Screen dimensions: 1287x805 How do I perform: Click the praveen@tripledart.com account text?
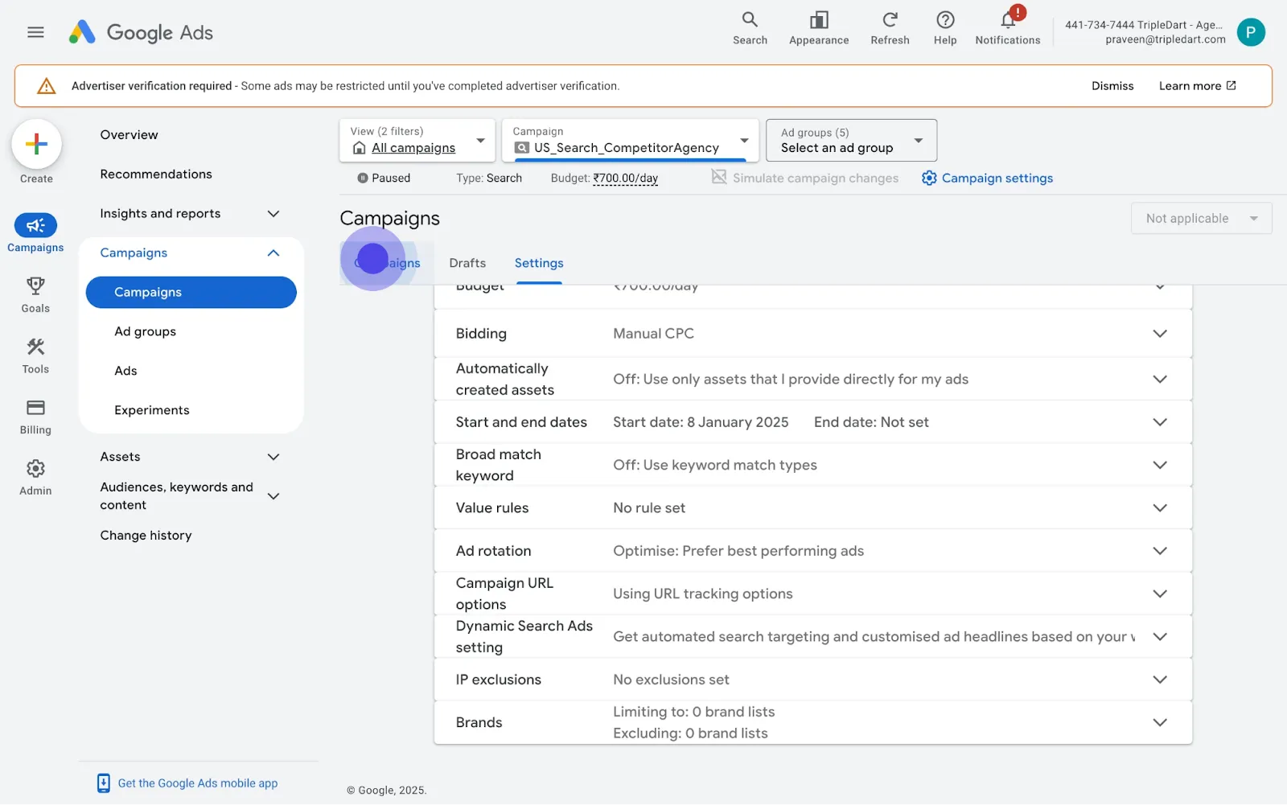1166,39
